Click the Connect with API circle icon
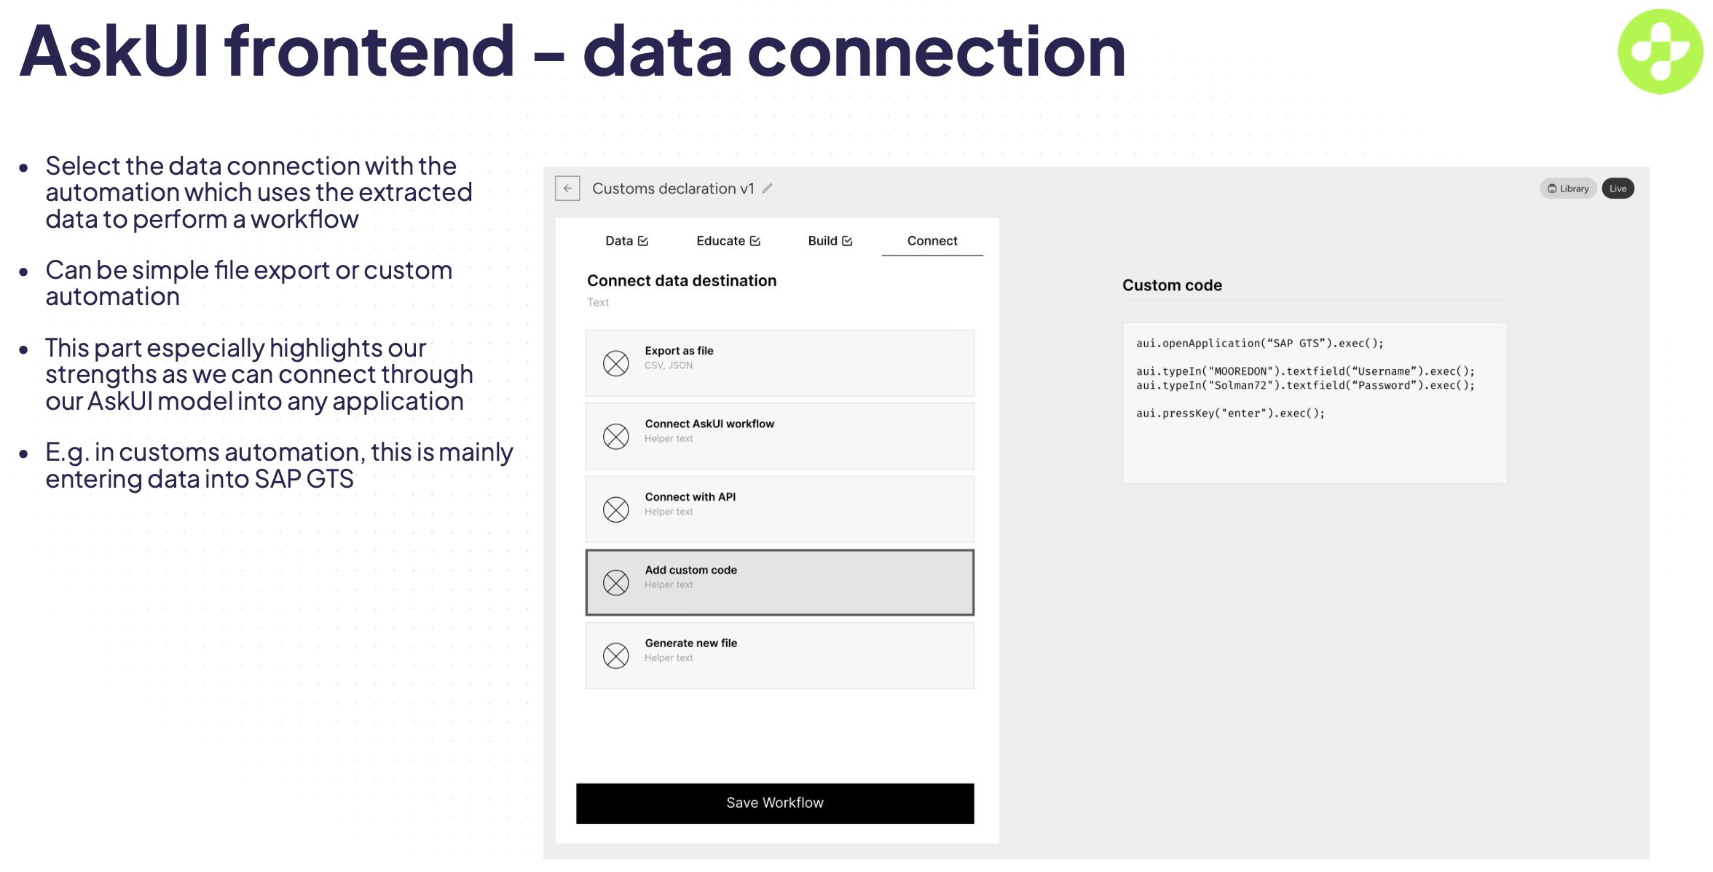Screen dimensions: 1713x872 pyautogui.click(x=615, y=510)
